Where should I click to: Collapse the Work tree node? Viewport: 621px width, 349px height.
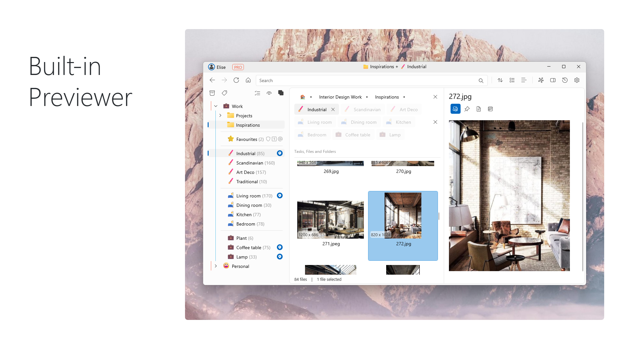click(x=216, y=106)
